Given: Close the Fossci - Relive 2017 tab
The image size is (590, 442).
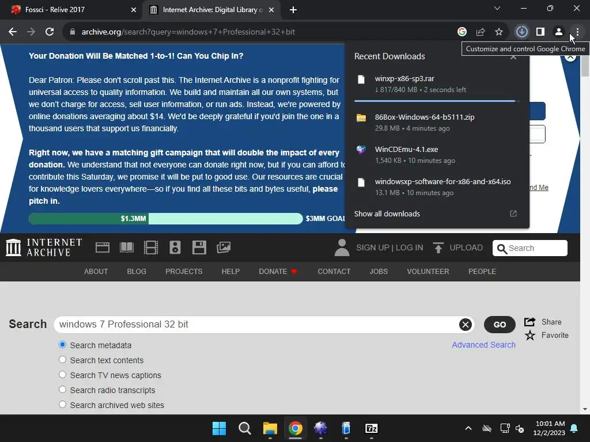Looking at the screenshot, I should click(x=134, y=10).
